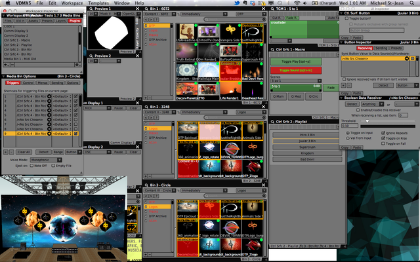The width and height of the screenshot is (420, 262).
Task: Click the '5 to 1' green slider
Action: click(x=296, y=88)
